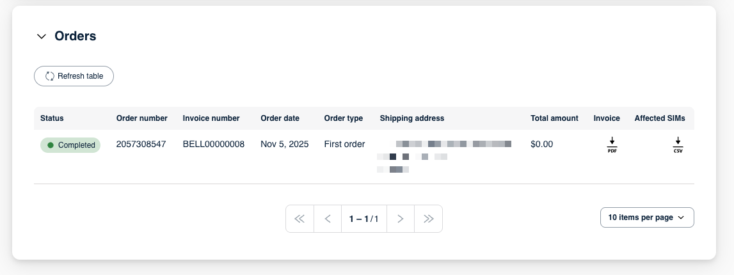This screenshot has width=734, height=275.
Task: Select order number 2057308547
Action: 141,145
